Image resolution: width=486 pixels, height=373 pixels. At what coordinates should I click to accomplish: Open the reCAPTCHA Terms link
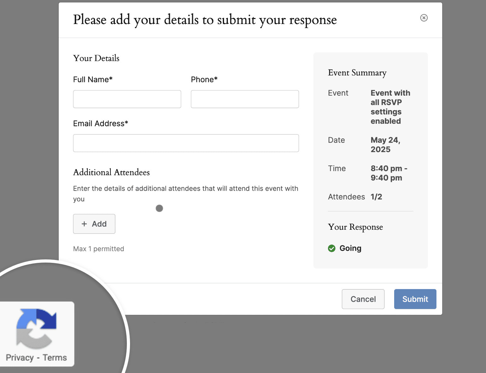pos(55,358)
